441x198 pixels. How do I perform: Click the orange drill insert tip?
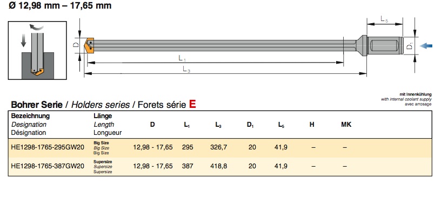89,45
